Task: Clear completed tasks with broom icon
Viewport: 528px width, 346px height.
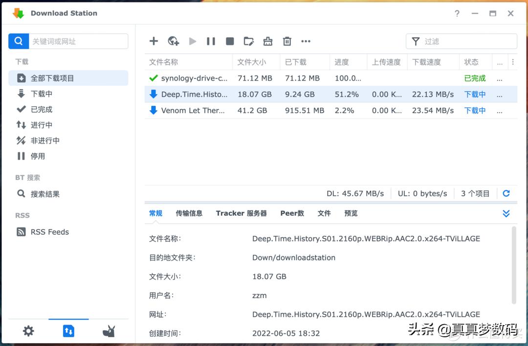Action: 267,41
